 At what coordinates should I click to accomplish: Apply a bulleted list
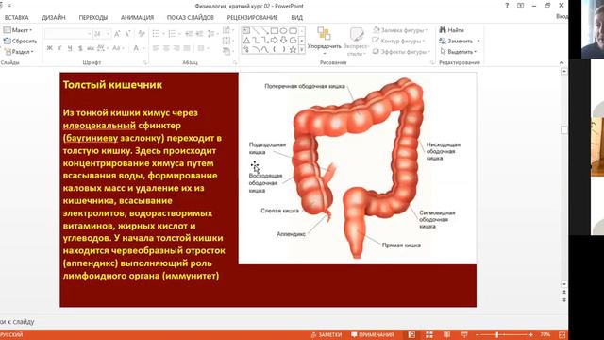(156, 34)
